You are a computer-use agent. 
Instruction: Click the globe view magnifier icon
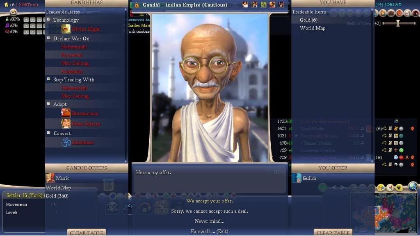point(413,186)
